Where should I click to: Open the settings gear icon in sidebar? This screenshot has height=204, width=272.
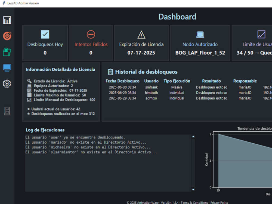coord(7,84)
